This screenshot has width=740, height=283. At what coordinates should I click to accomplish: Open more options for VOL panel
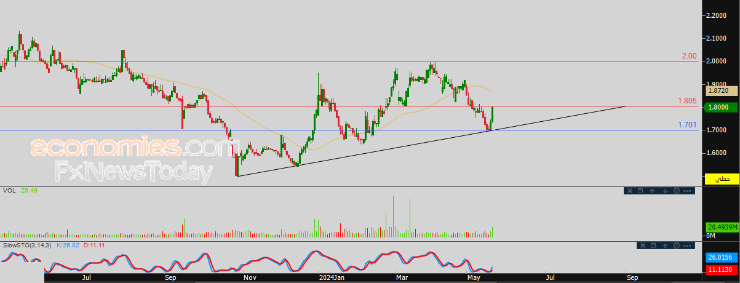pos(687,191)
